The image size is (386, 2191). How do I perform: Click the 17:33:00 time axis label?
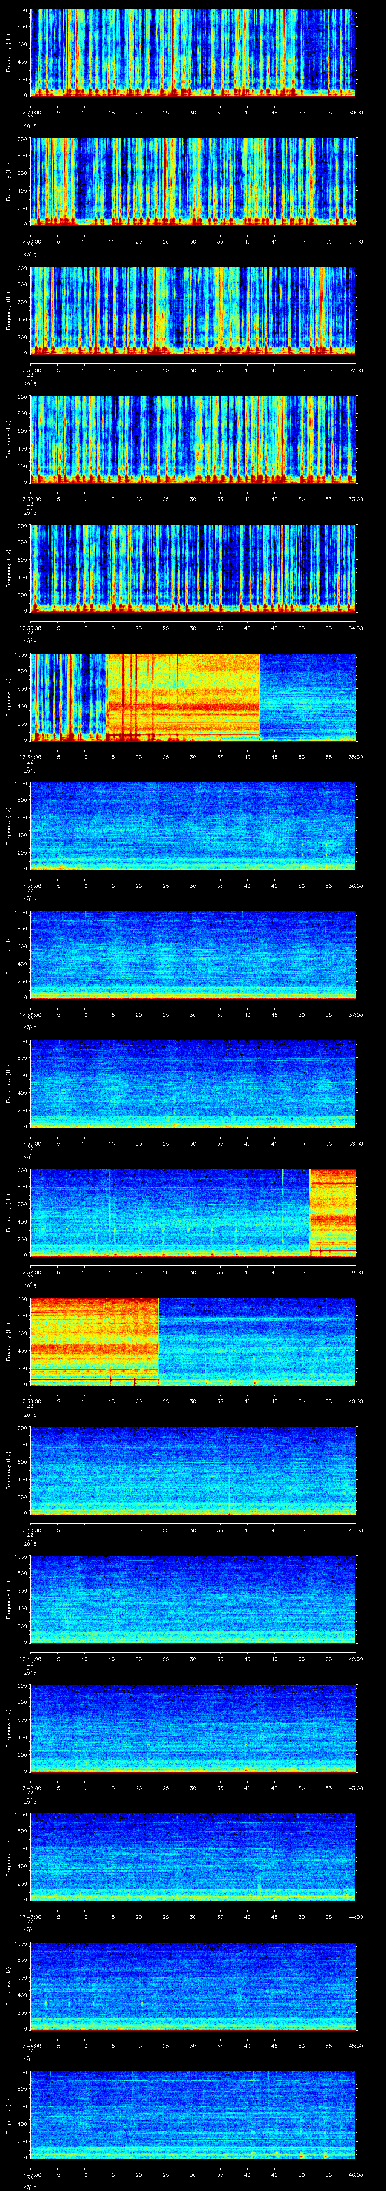coord(30,628)
